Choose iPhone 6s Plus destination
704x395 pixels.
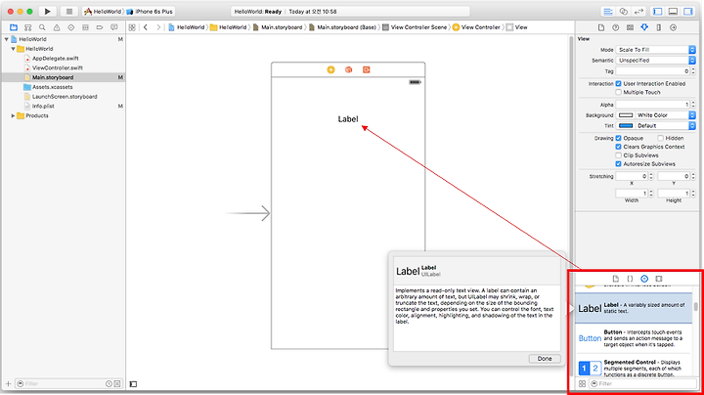click(150, 11)
